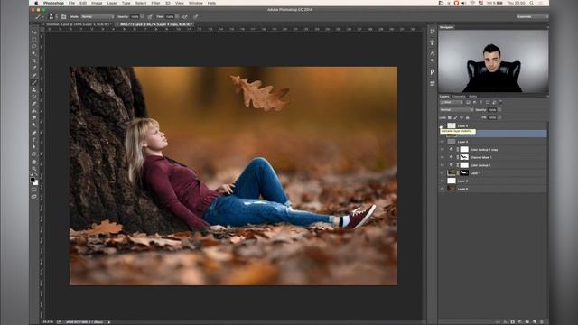Open the Filter menu
The height and width of the screenshot is (325, 578).
point(155,3)
